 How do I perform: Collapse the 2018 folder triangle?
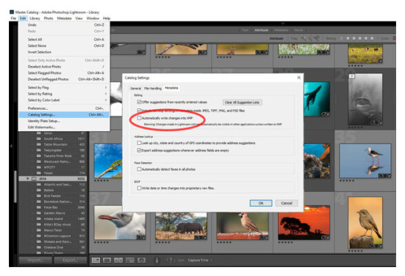(28, 179)
